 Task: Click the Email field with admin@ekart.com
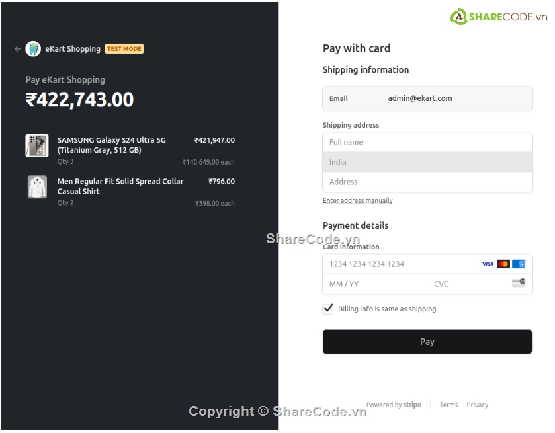[x=427, y=98]
